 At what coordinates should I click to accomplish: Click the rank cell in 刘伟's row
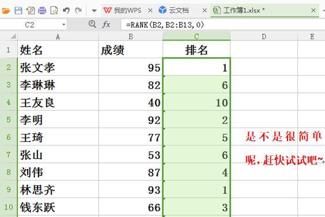196,172
